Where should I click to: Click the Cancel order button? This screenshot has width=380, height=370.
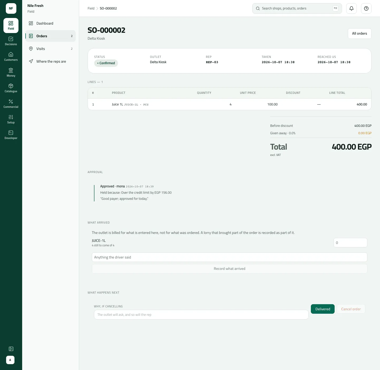(x=351, y=309)
